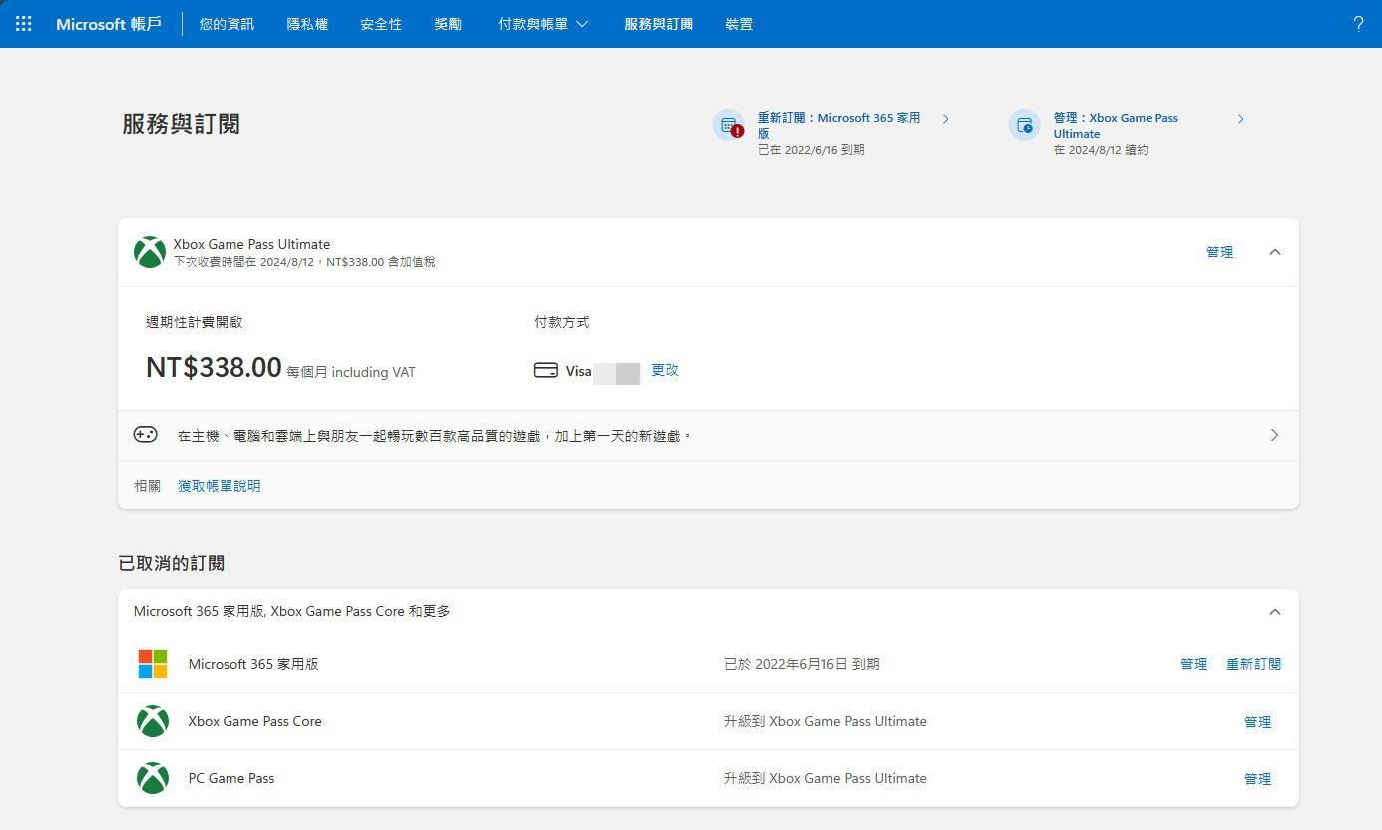Click the 週期性計費開啟 label

click(195, 322)
